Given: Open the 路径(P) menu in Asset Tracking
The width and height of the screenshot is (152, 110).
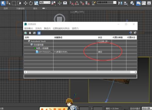Looking at the screenshot, I should (x=47, y=28).
